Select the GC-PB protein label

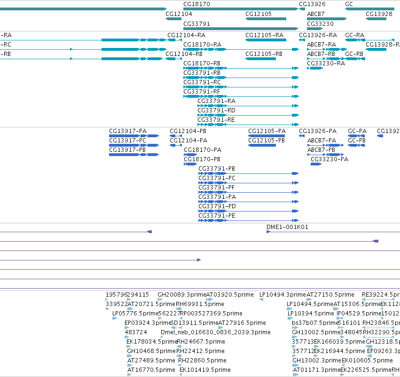357,141
